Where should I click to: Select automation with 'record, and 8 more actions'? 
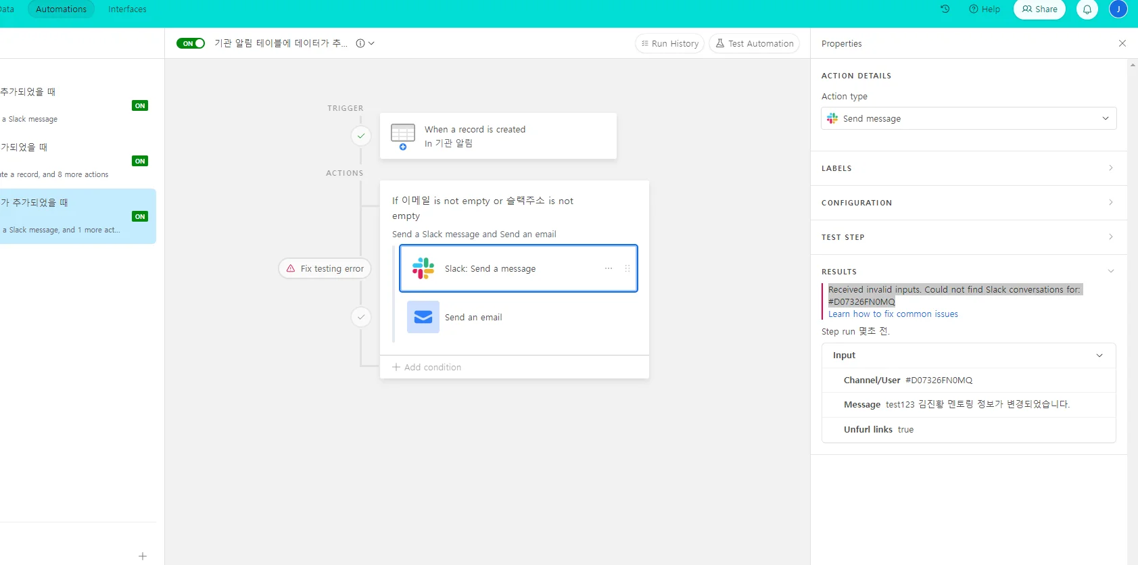point(78,161)
